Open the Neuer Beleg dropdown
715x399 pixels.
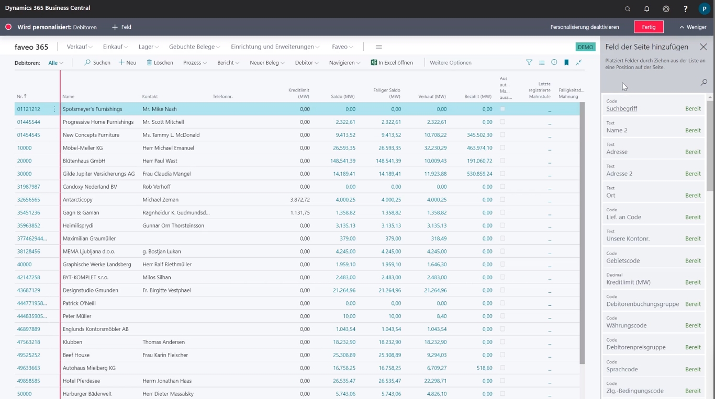(267, 63)
